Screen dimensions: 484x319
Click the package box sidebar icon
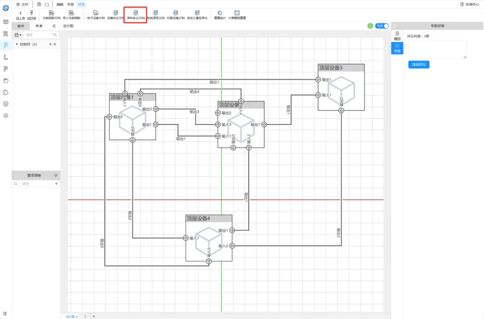point(6,80)
